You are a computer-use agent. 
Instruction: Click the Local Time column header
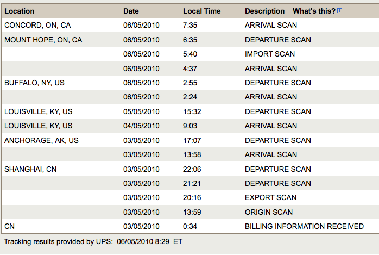[x=202, y=11]
